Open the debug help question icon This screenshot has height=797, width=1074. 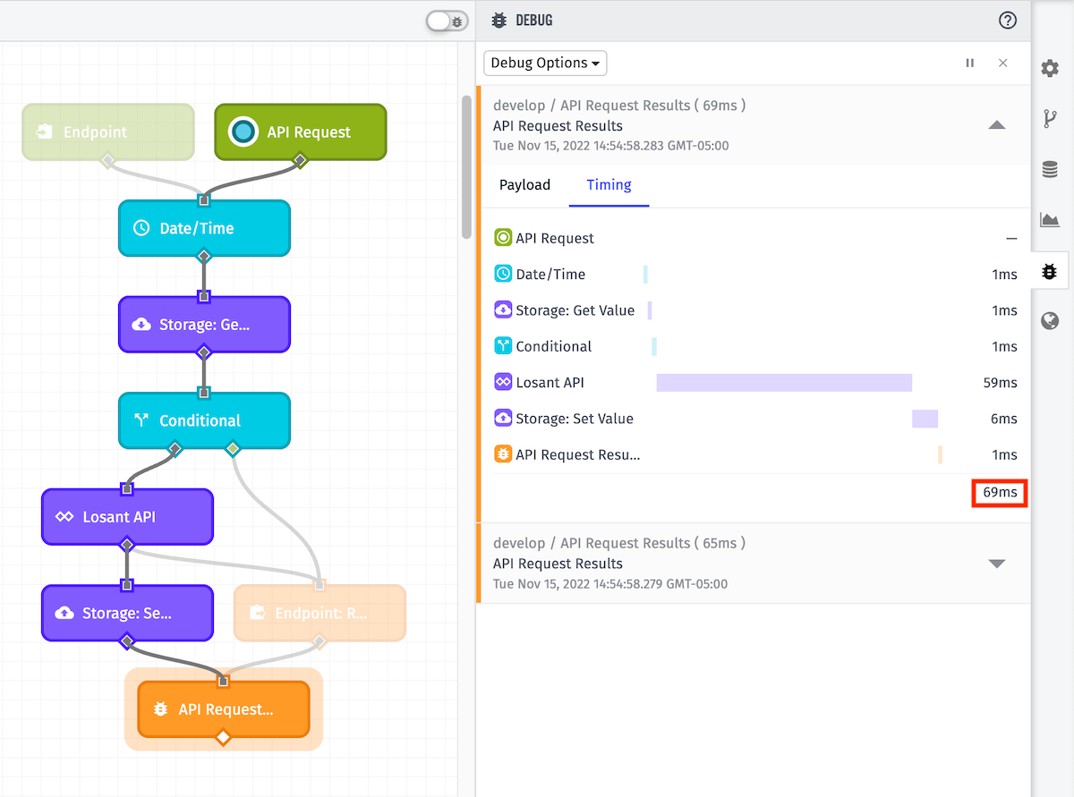click(x=1008, y=21)
